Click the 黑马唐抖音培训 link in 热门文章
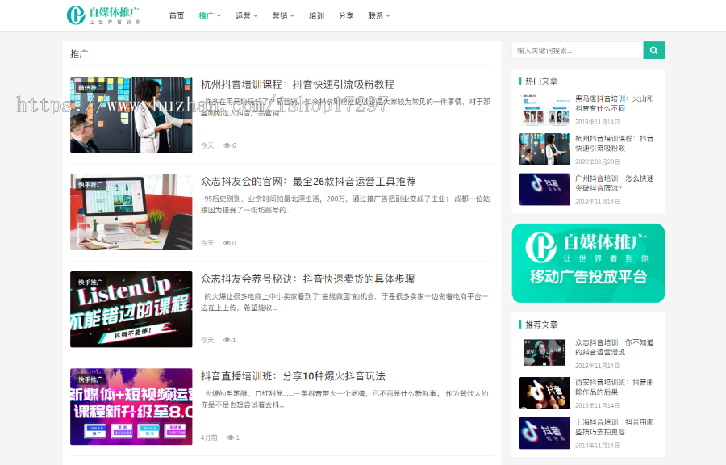This screenshot has width=726, height=465. coord(611,101)
